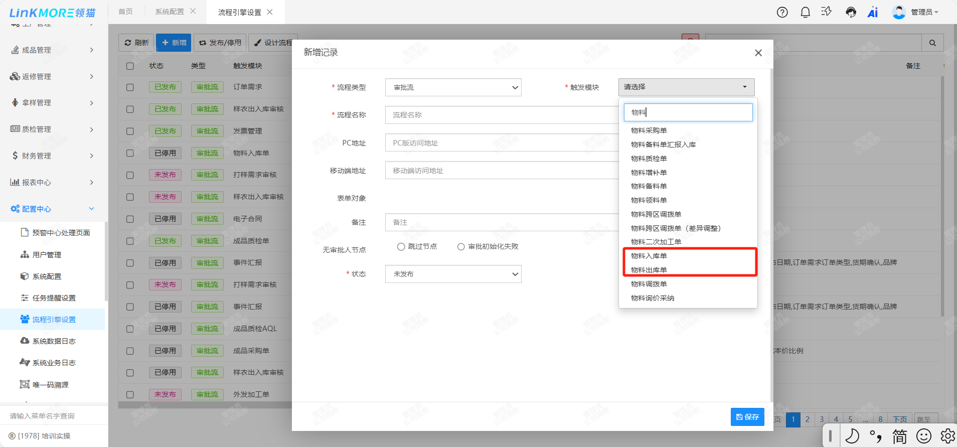The image size is (957, 447).
Task: Click the help question mark icon
Action: click(x=782, y=13)
